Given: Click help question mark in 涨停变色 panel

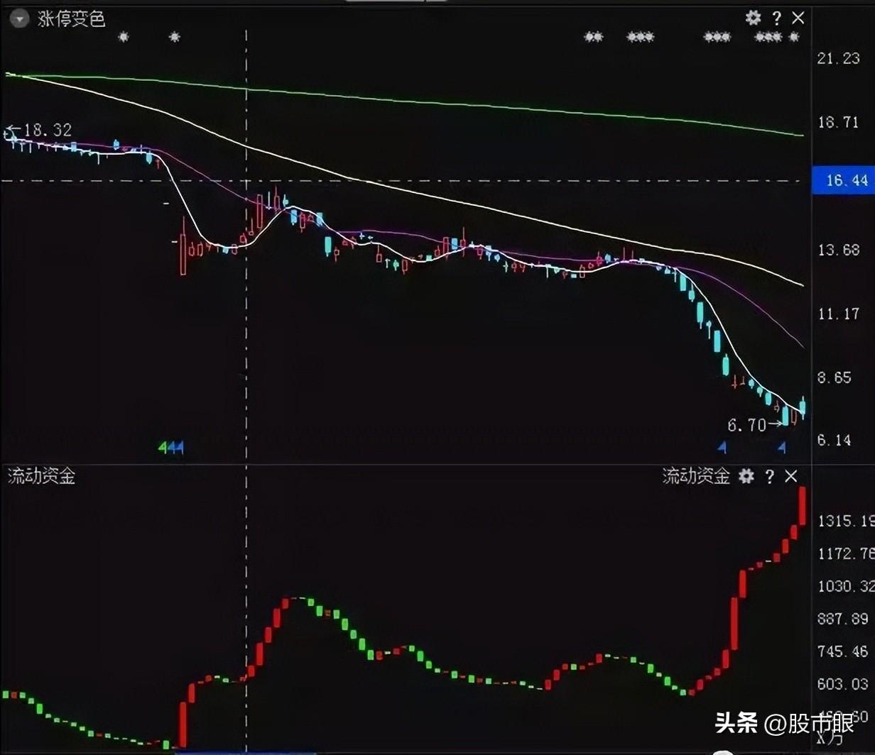Looking at the screenshot, I should 776,18.
